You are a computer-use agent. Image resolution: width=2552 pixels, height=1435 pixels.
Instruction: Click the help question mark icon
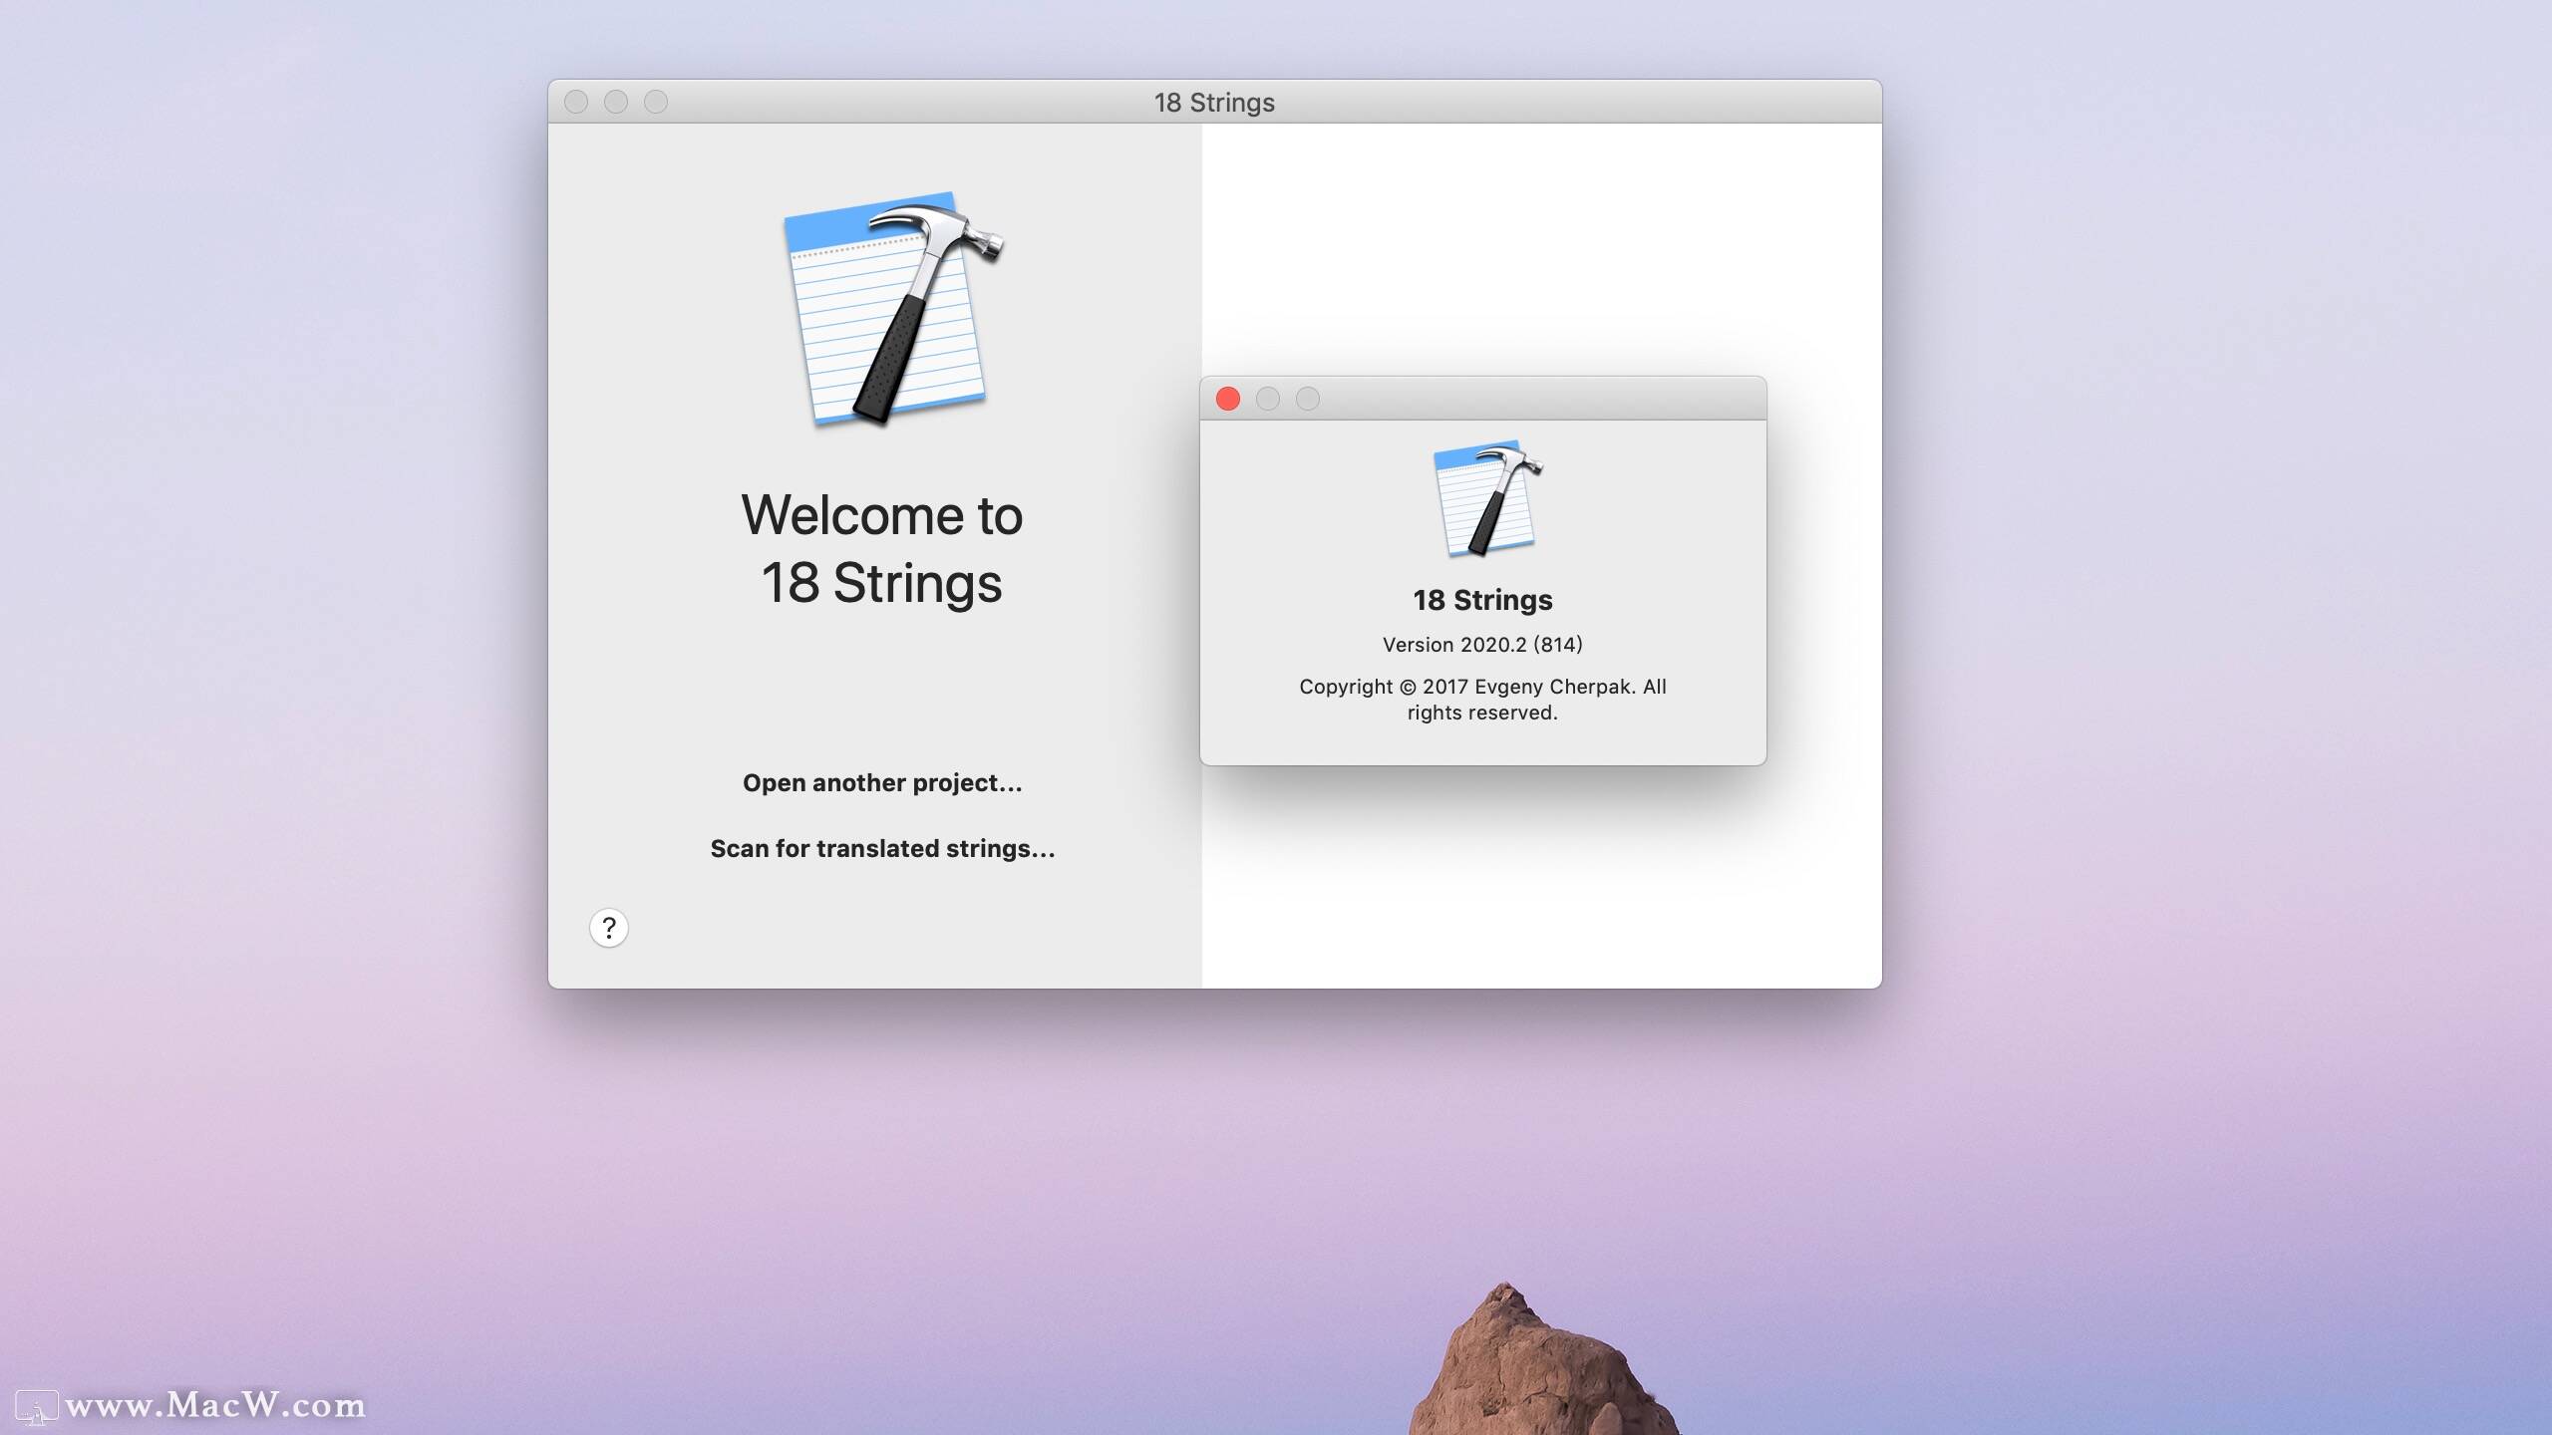pos(610,927)
